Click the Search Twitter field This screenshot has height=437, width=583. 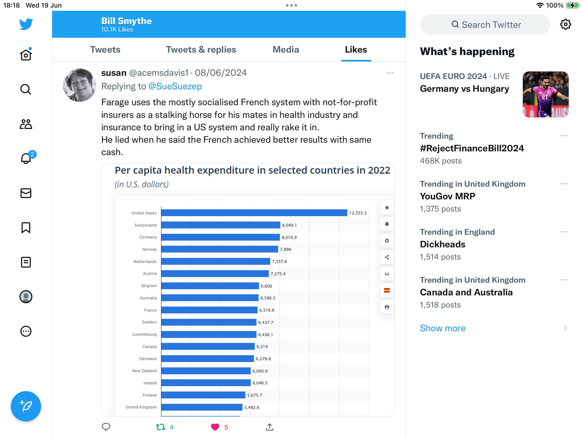coord(485,25)
